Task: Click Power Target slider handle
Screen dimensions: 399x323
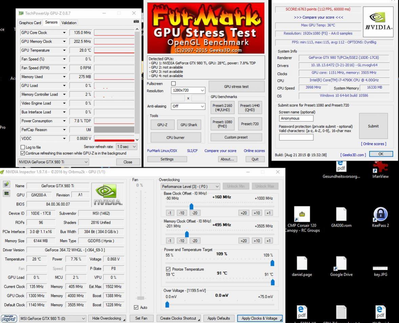Action: point(272,263)
